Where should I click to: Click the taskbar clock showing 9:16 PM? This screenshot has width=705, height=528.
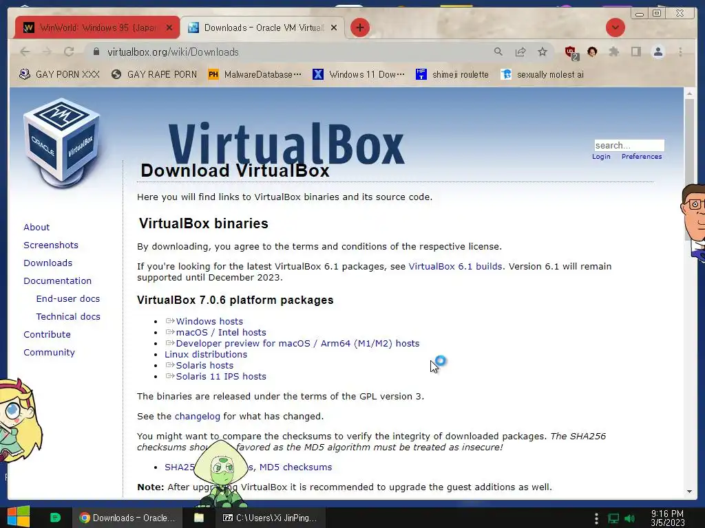[x=667, y=518]
